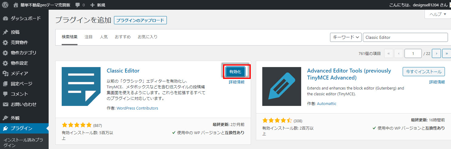The height and width of the screenshot is (149, 451).
Task: Click the WordPress logo icon
Action: [x=5, y=5]
